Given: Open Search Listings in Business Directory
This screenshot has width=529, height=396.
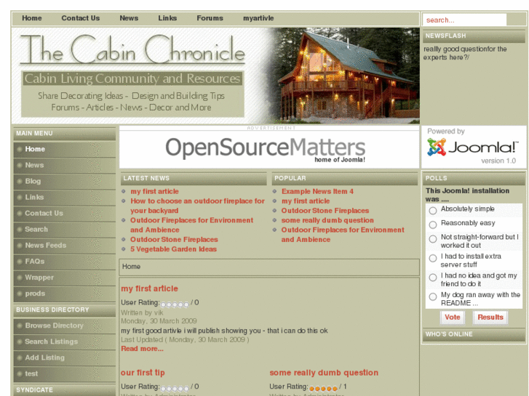Looking at the screenshot, I should (65, 342).
